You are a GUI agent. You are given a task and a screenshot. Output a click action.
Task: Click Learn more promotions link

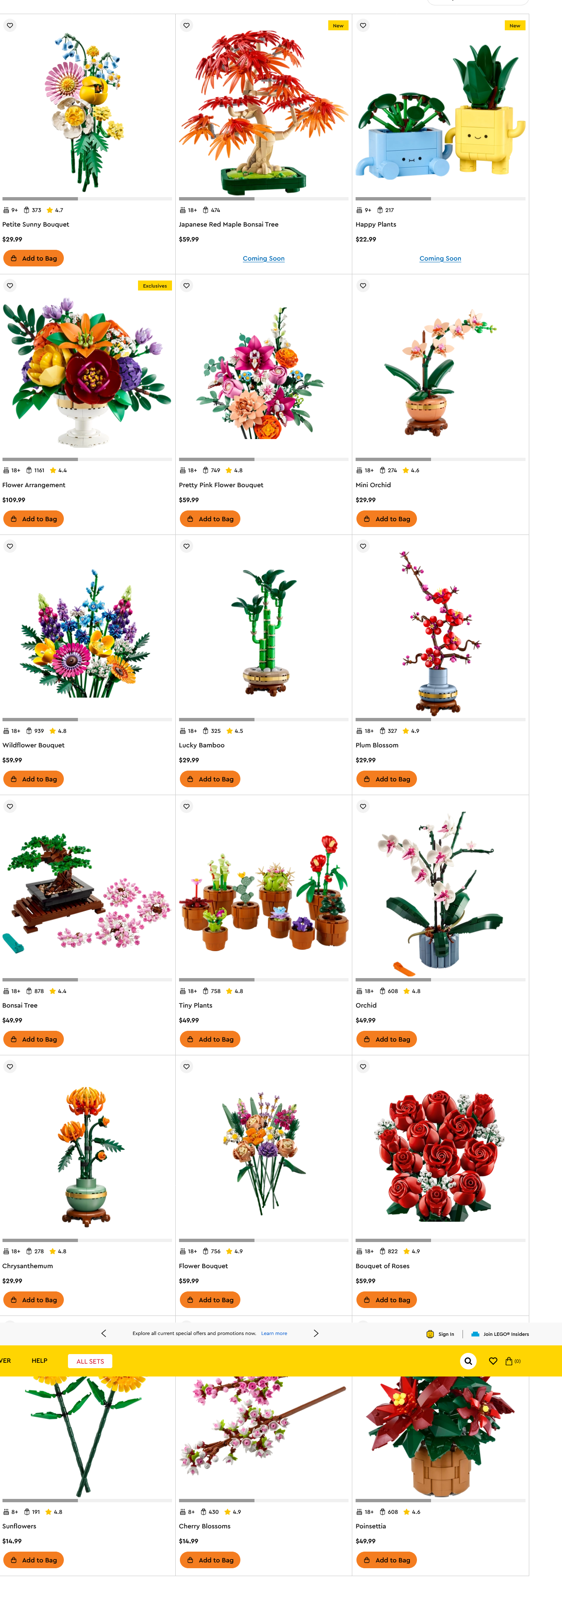coord(274,1333)
